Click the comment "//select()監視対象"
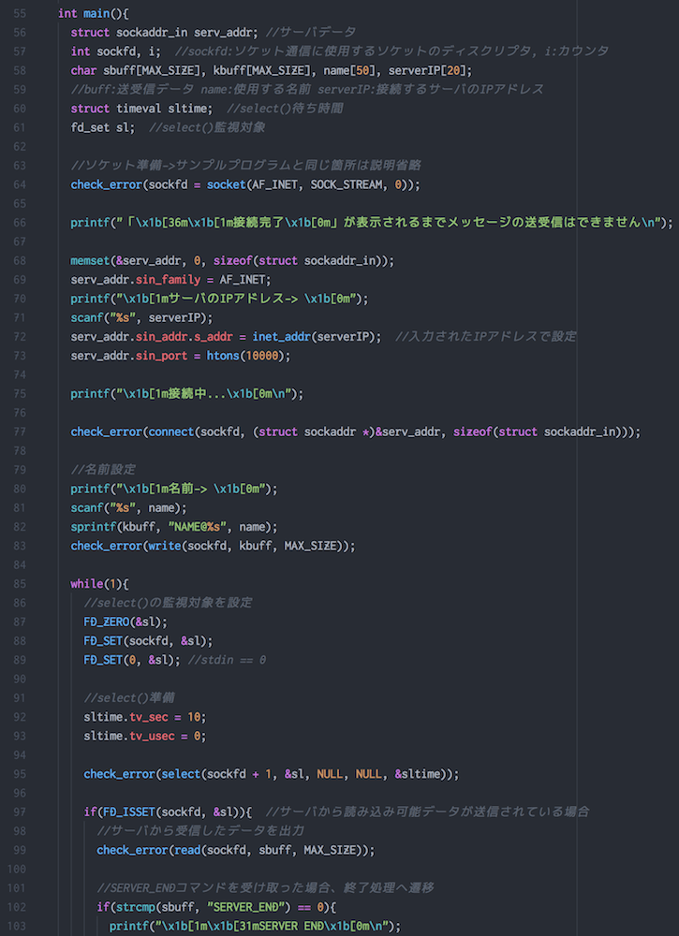 pos(207,127)
